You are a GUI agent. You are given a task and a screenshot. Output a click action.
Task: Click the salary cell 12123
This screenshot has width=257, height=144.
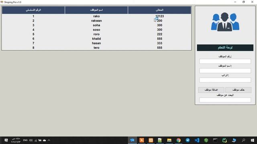pos(159,16)
